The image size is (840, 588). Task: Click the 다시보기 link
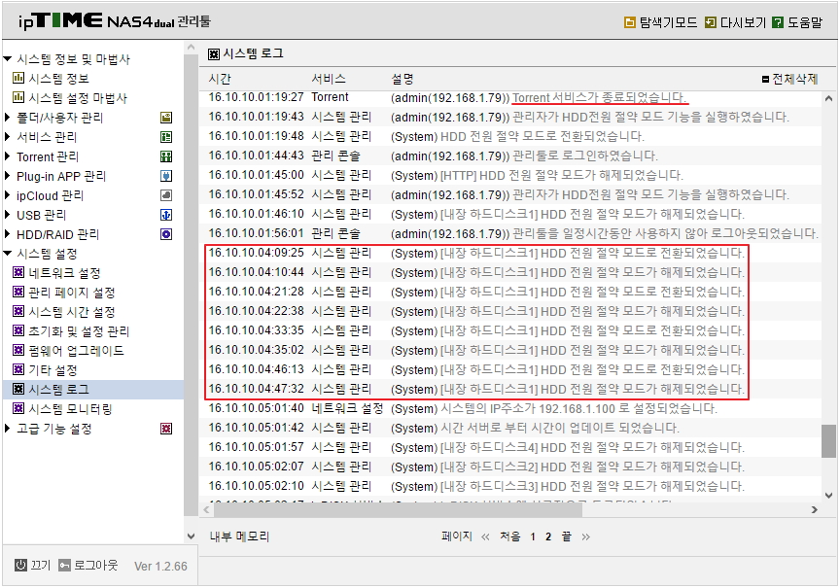click(x=743, y=22)
